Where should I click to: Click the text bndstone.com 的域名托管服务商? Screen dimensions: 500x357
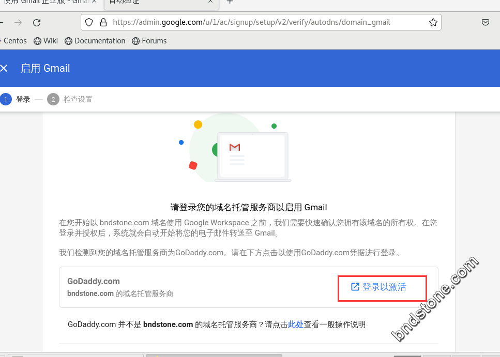pyautogui.click(x=120, y=293)
